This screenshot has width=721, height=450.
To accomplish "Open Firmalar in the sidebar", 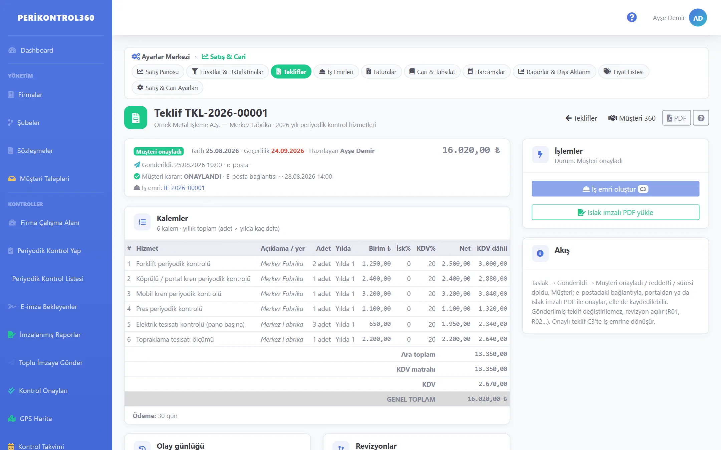I will pos(30,95).
